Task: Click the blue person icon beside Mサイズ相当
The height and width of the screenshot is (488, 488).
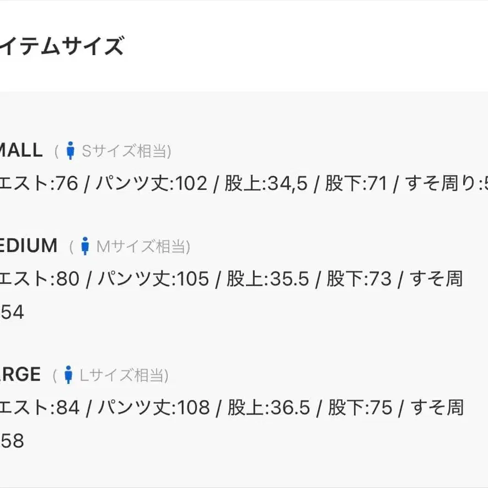Action: pyautogui.click(x=85, y=246)
